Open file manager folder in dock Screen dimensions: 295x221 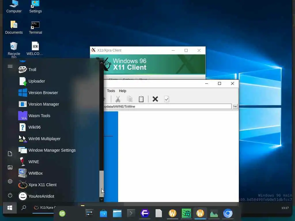[117, 214]
